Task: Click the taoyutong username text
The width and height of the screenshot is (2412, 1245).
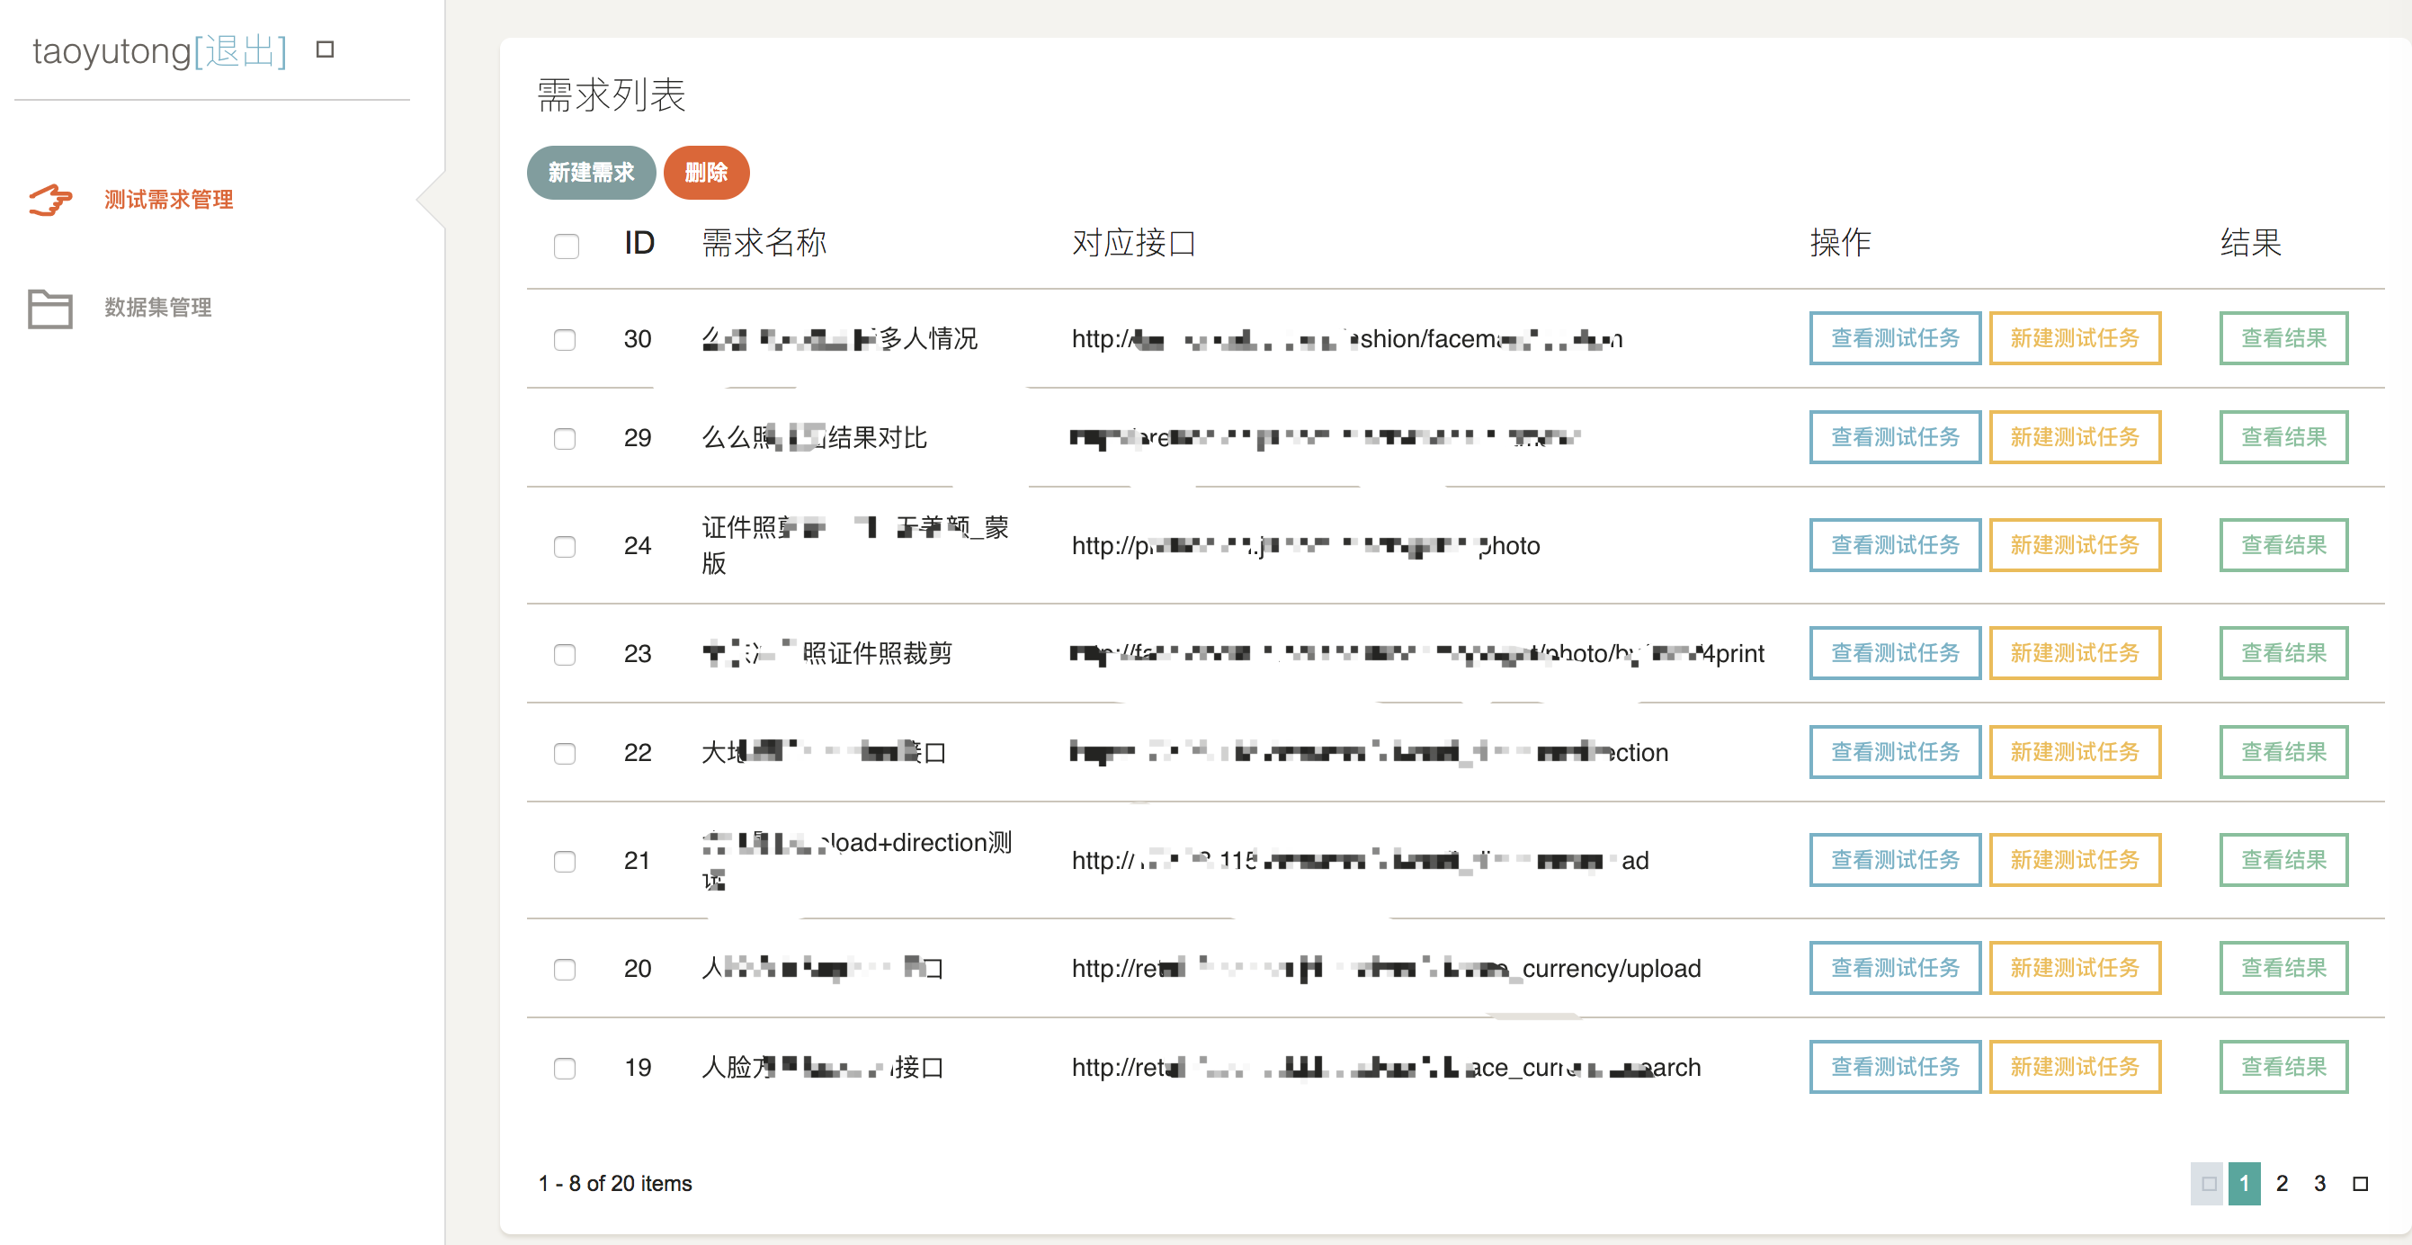Action: pyautogui.click(x=112, y=51)
